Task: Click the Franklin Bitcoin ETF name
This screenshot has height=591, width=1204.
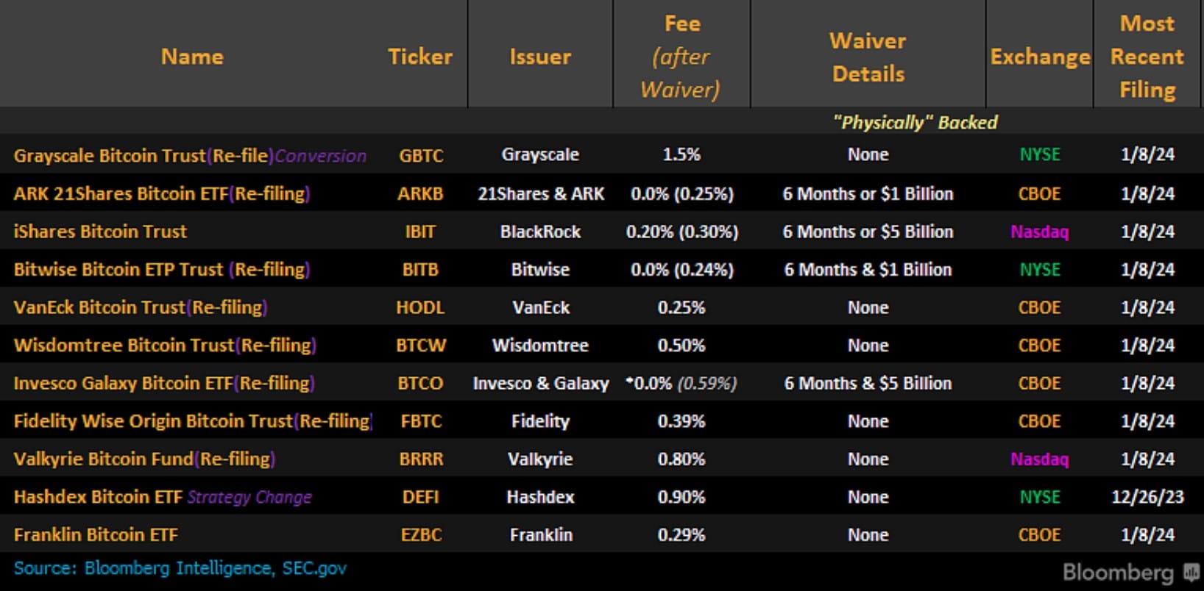Action: pos(96,535)
